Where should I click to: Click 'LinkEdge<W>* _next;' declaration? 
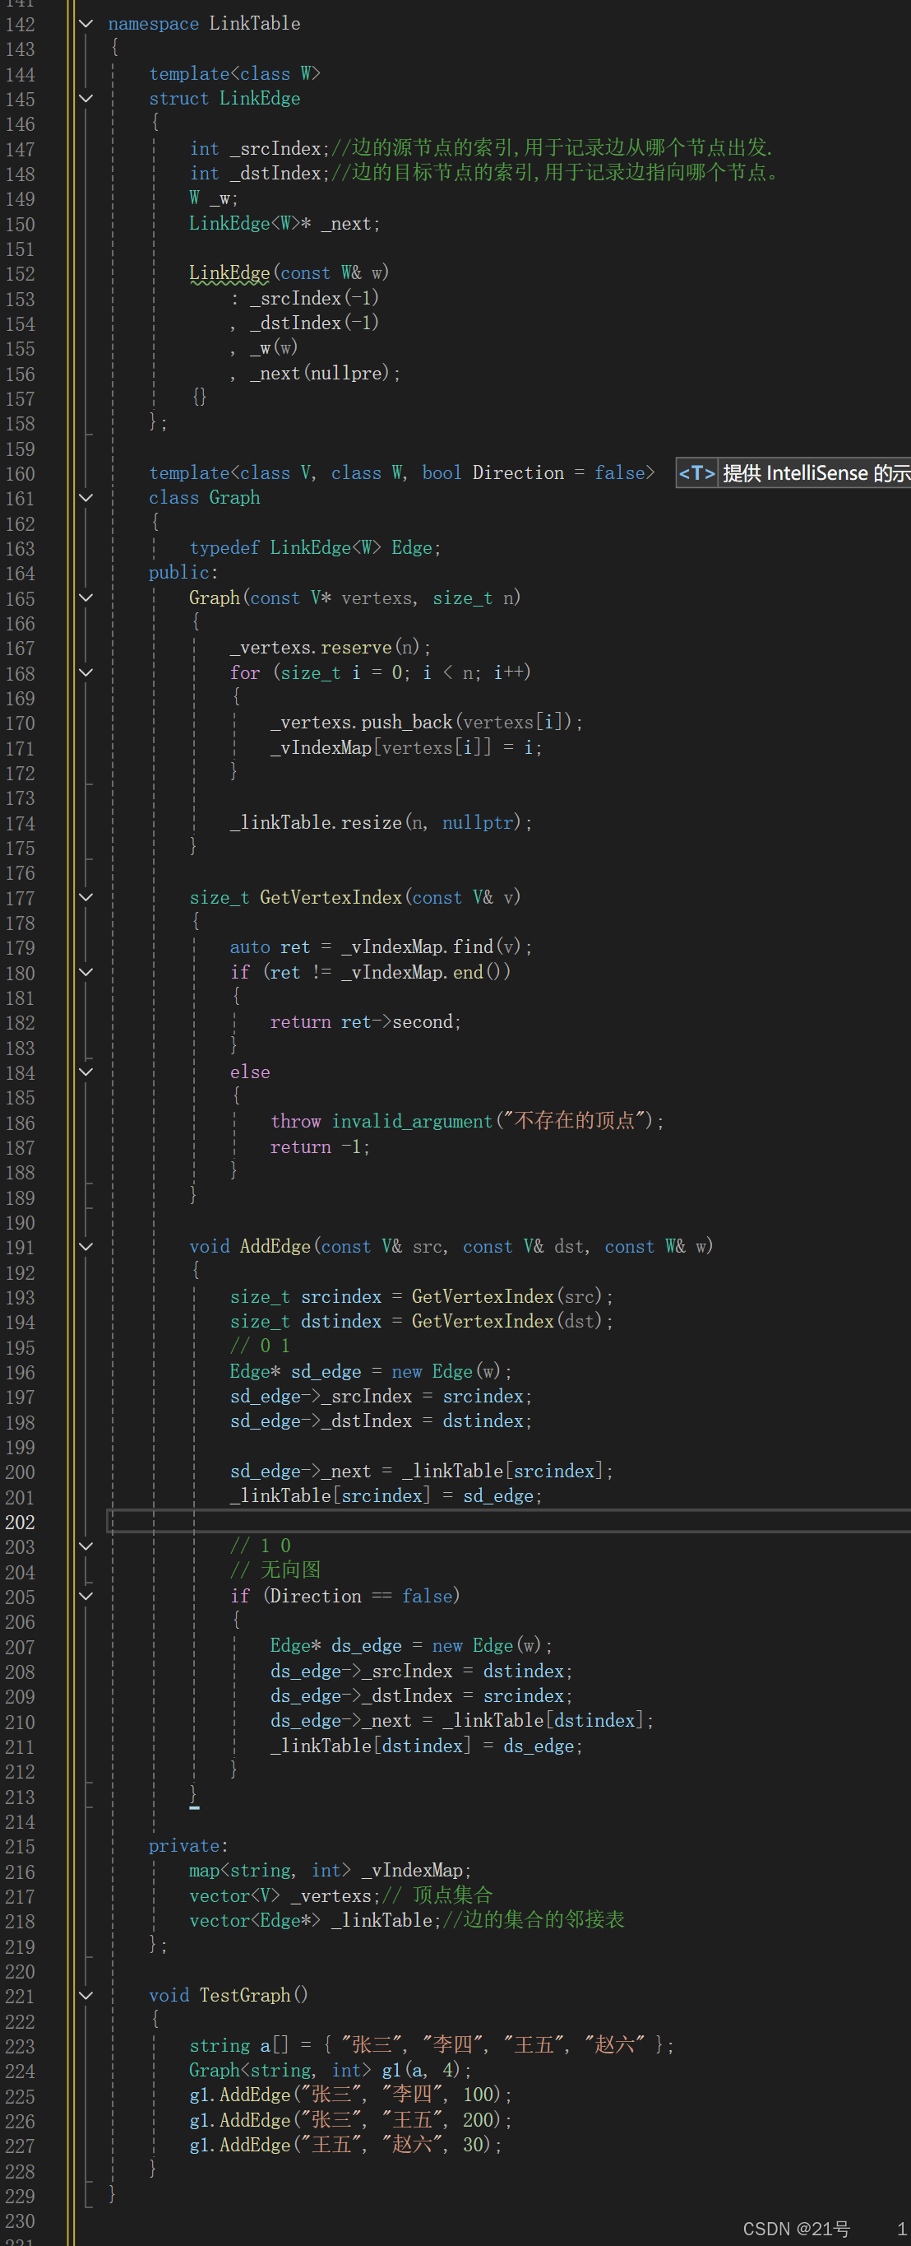[x=284, y=224]
